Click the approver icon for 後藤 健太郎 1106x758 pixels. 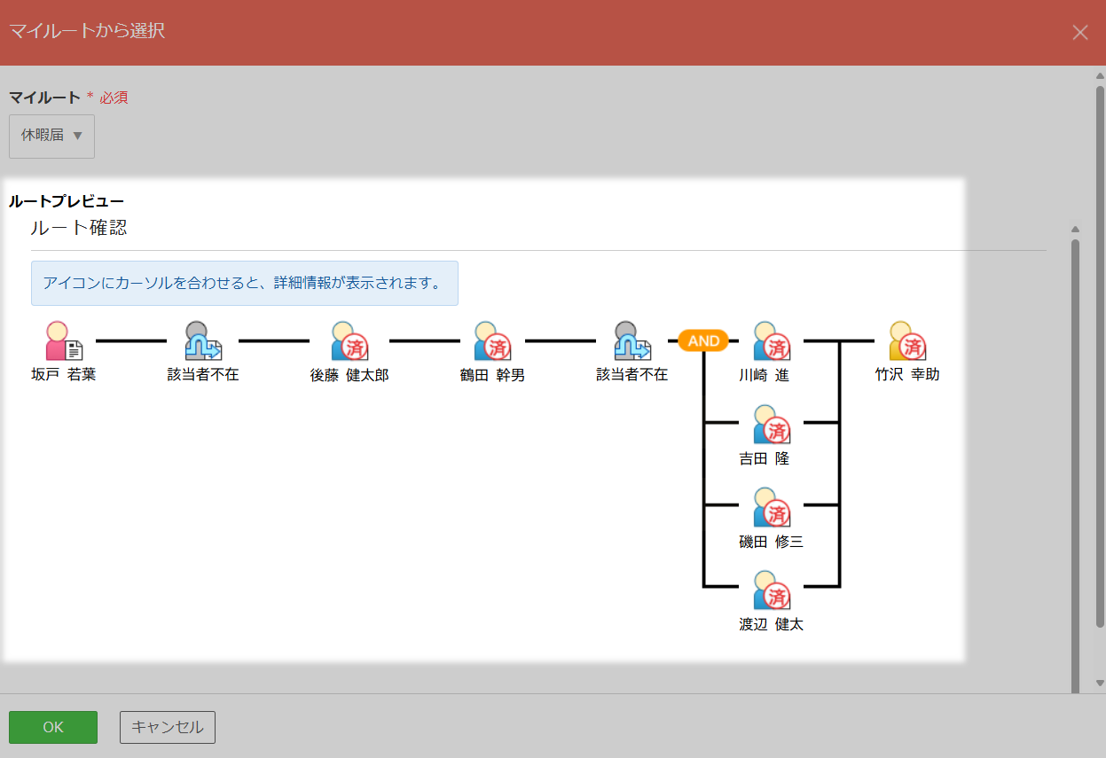point(349,341)
